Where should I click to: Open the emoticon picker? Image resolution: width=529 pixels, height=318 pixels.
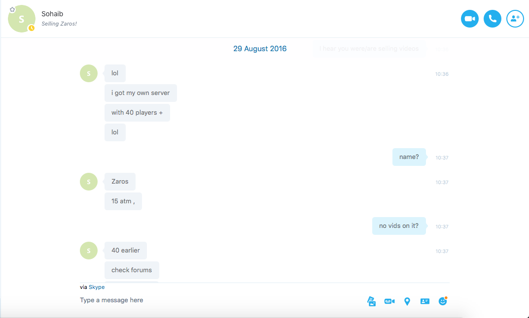point(443,301)
